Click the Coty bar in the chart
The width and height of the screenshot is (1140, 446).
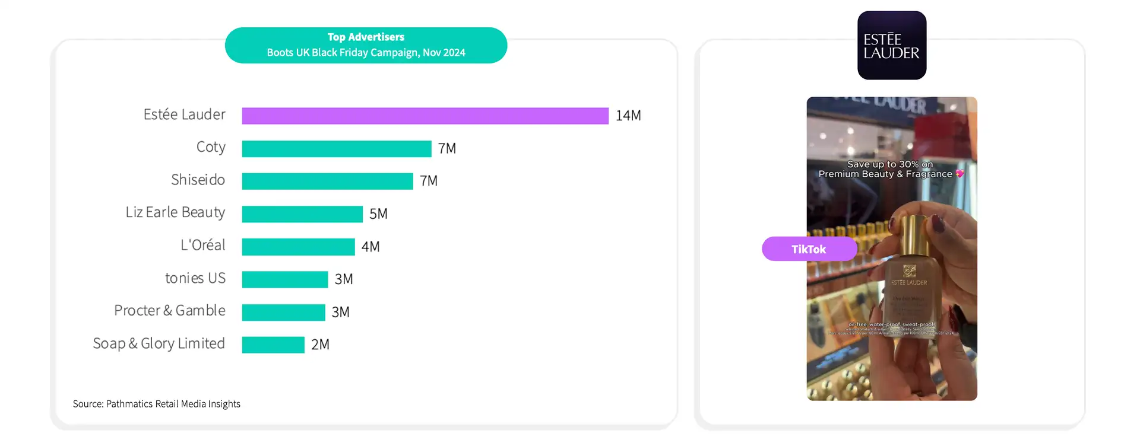tap(337, 148)
